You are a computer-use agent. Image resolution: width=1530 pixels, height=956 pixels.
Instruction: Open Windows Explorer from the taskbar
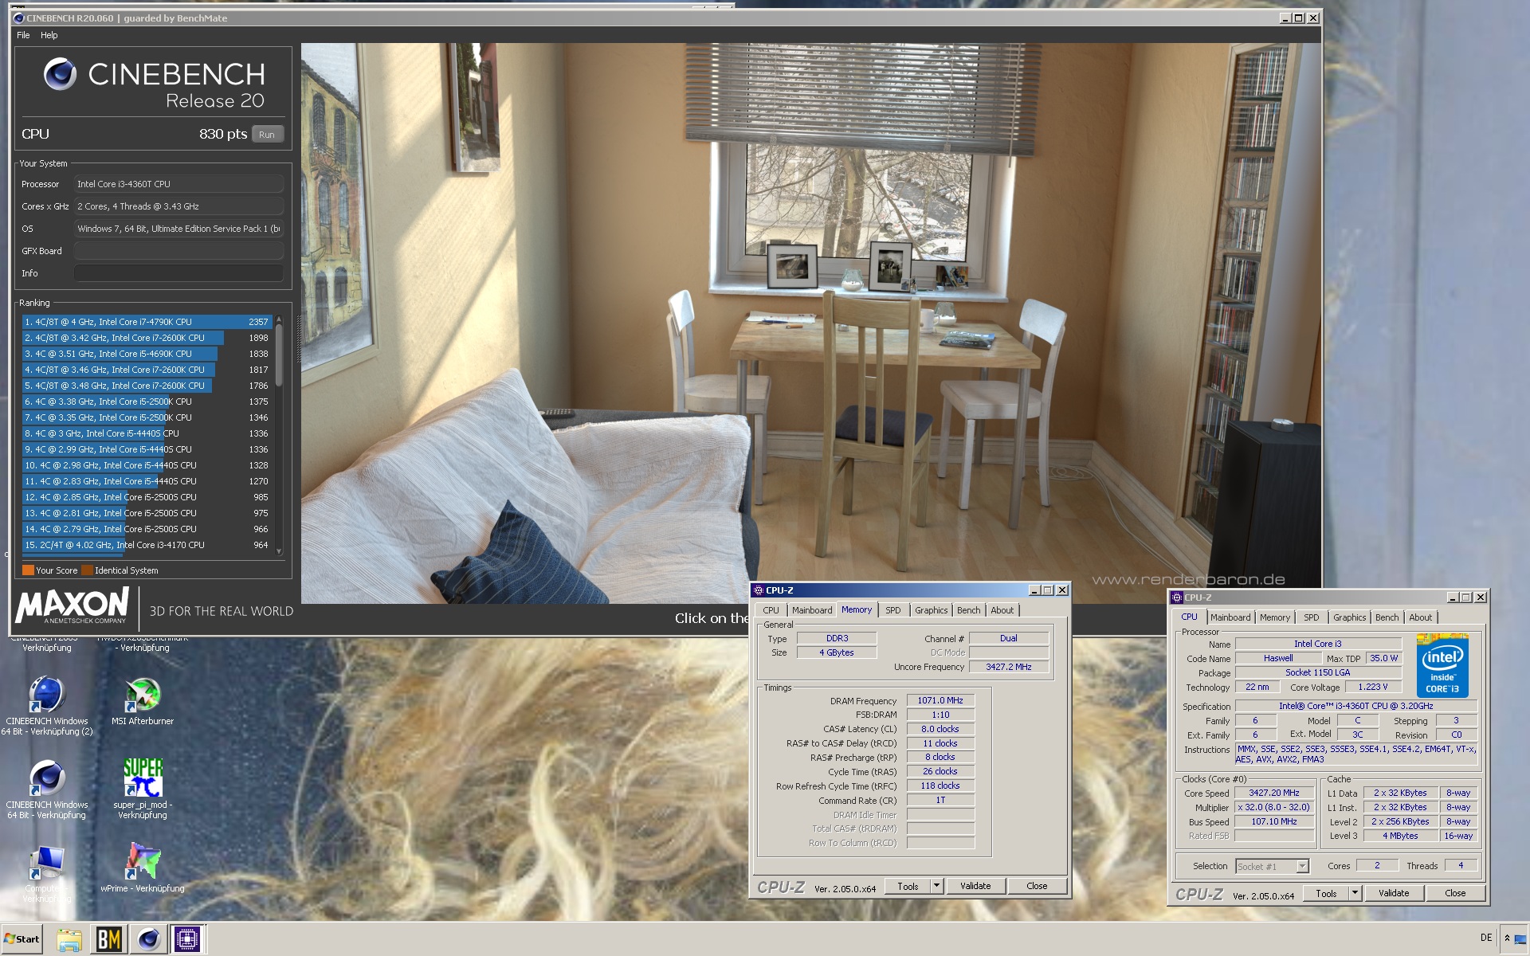(x=69, y=939)
